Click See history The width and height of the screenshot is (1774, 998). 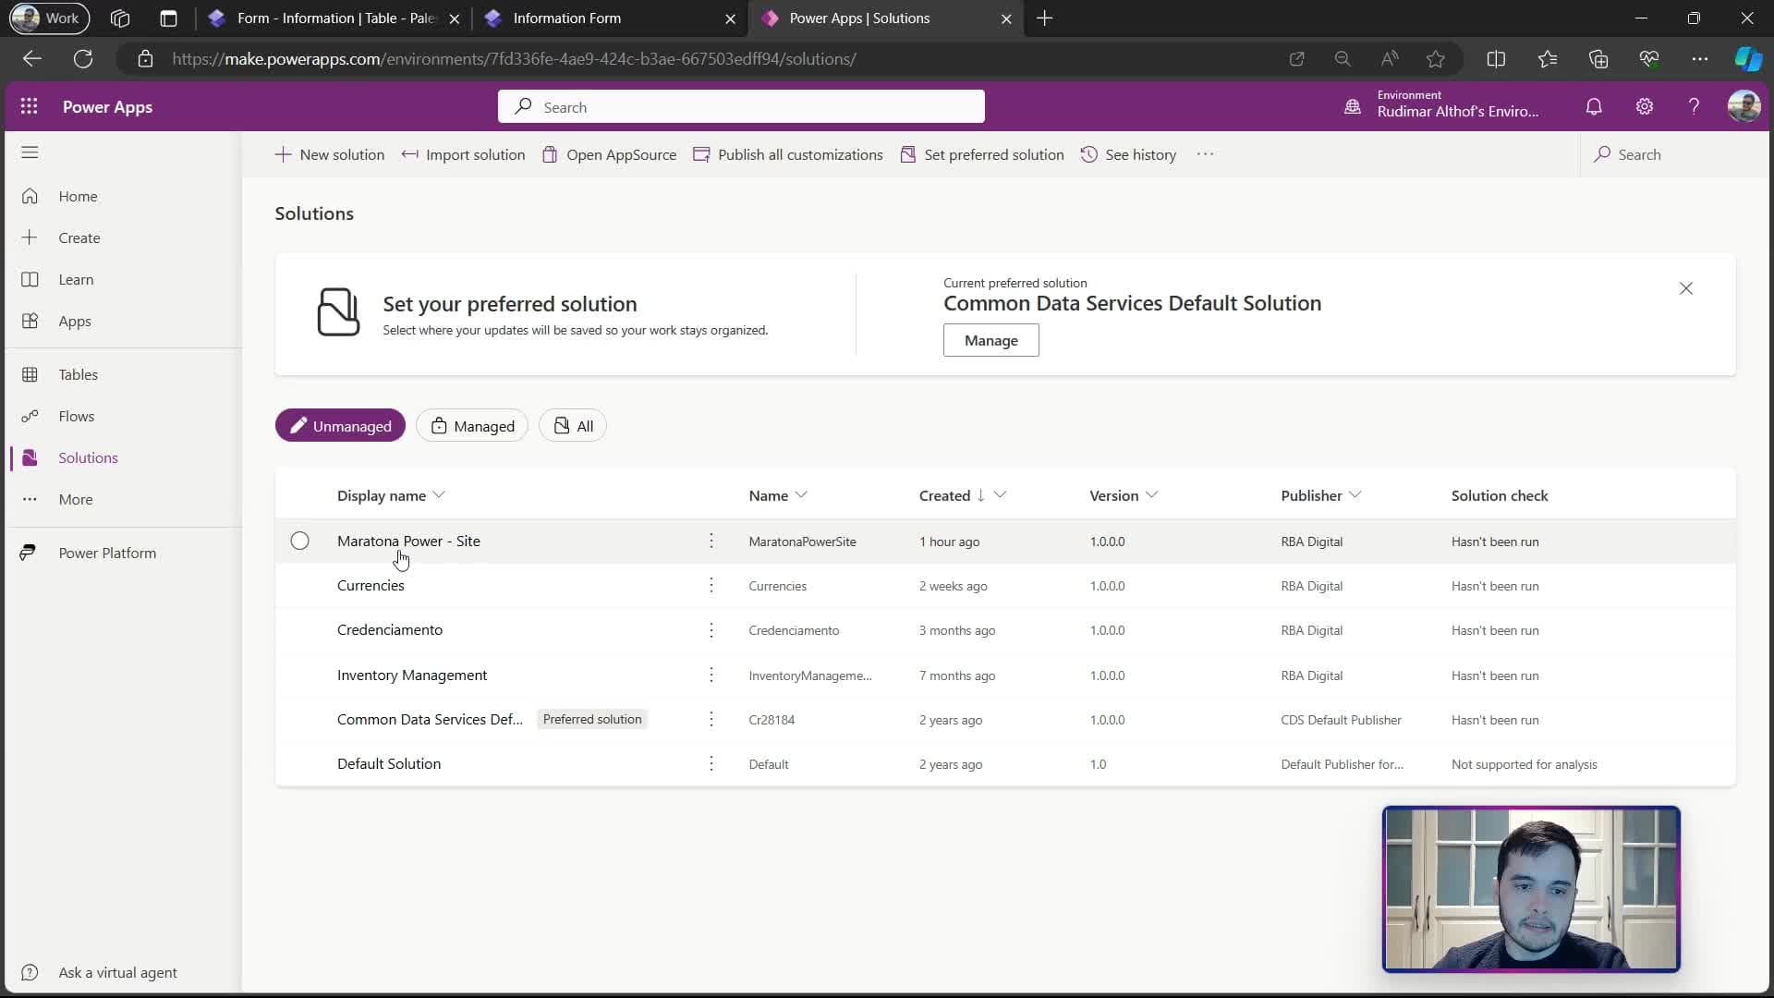coord(1128,154)
